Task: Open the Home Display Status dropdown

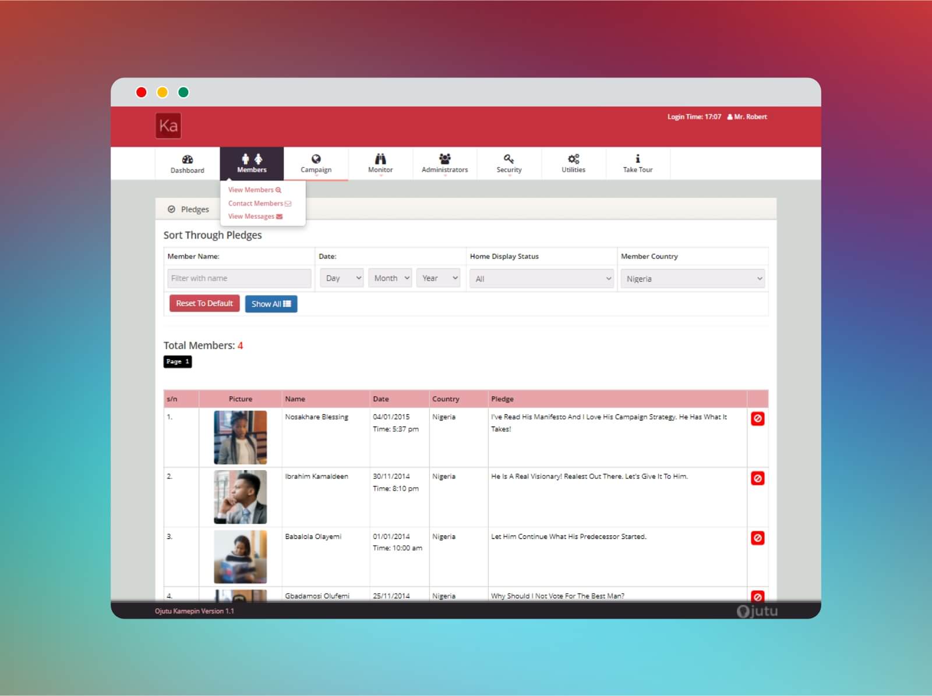Action: pos(542,279)
